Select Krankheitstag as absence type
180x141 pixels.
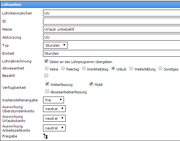click(84, 68)
